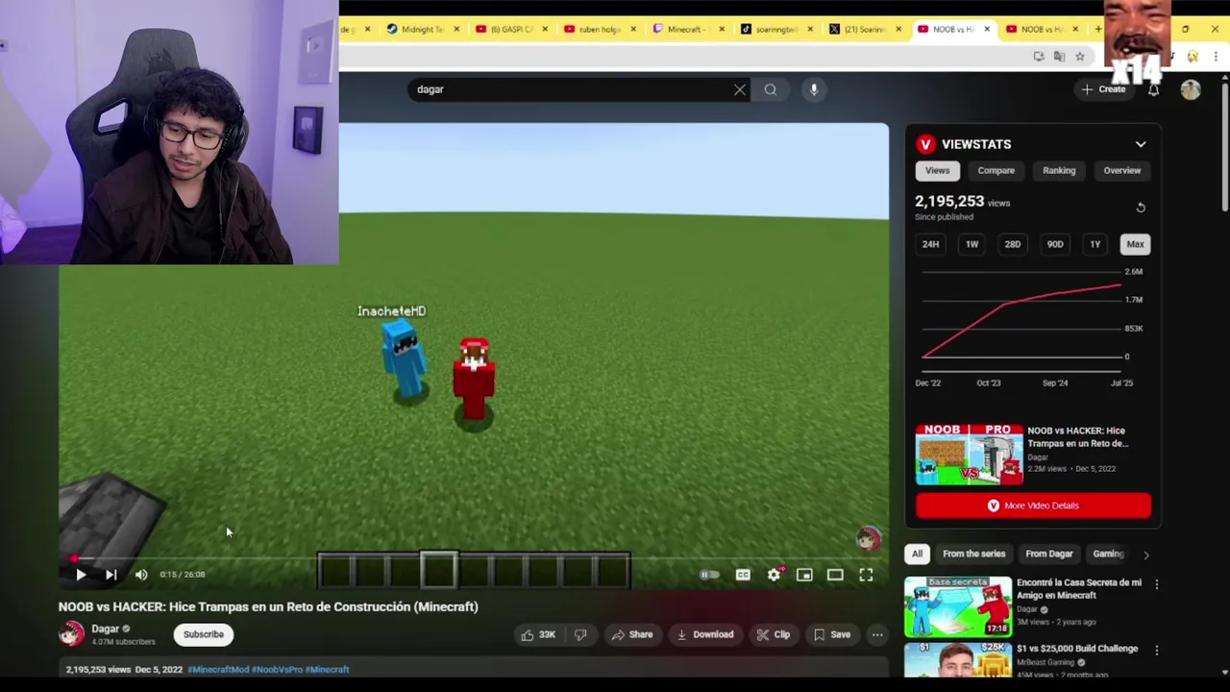This screenshot has width=1230, height=692.
Task: Dislike the video thumbs down
Action: click(x=580, y=634)
